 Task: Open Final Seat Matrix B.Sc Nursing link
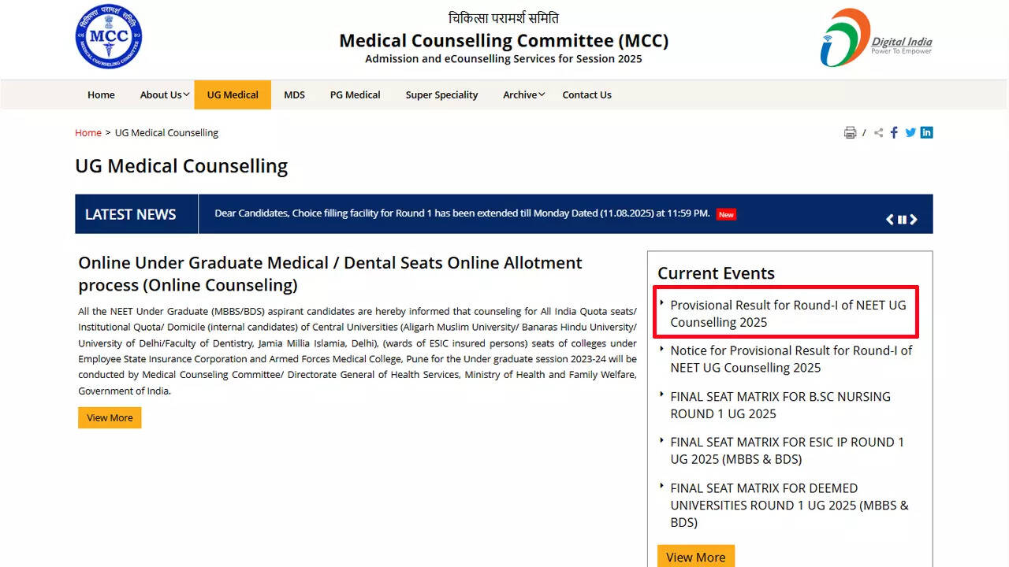click(780, 405)
